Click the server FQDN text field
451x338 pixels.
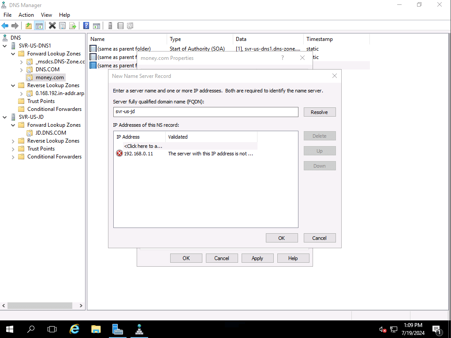205,112
